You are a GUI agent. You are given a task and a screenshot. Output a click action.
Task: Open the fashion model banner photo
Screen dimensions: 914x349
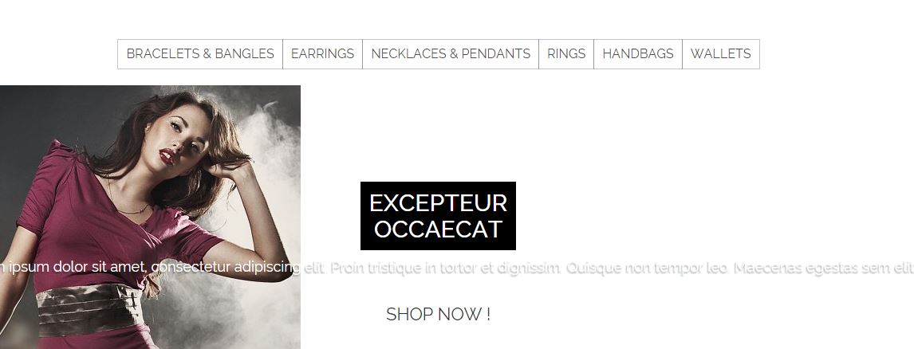(x=150, y=217)
